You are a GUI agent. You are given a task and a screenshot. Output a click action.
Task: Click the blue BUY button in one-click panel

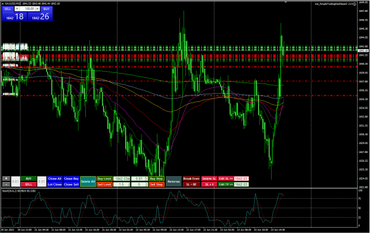point(47,9)
